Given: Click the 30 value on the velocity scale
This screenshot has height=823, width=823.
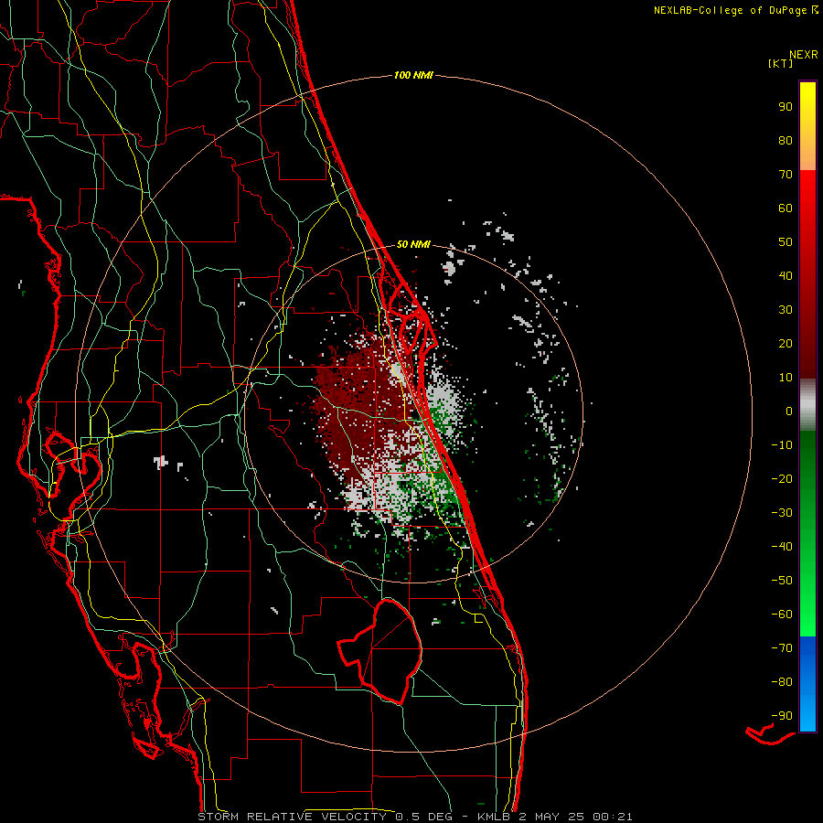Looking at the screenshot, I should (786, 310).
